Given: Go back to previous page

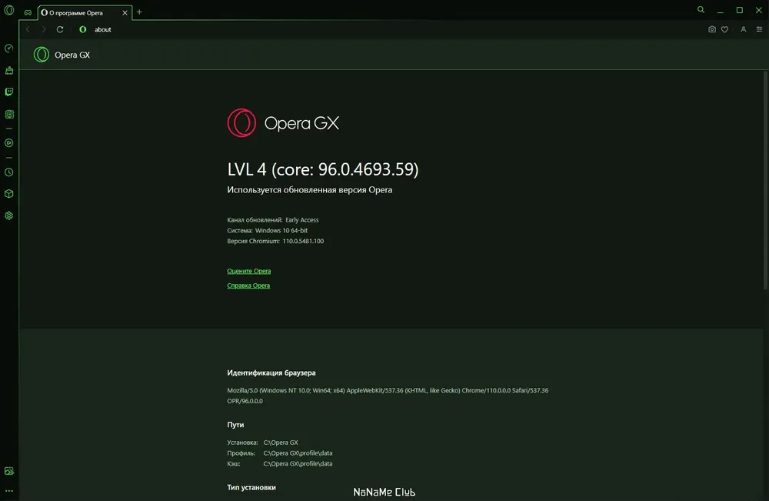Looking at the screenshot, I should (x=28, y=29).
